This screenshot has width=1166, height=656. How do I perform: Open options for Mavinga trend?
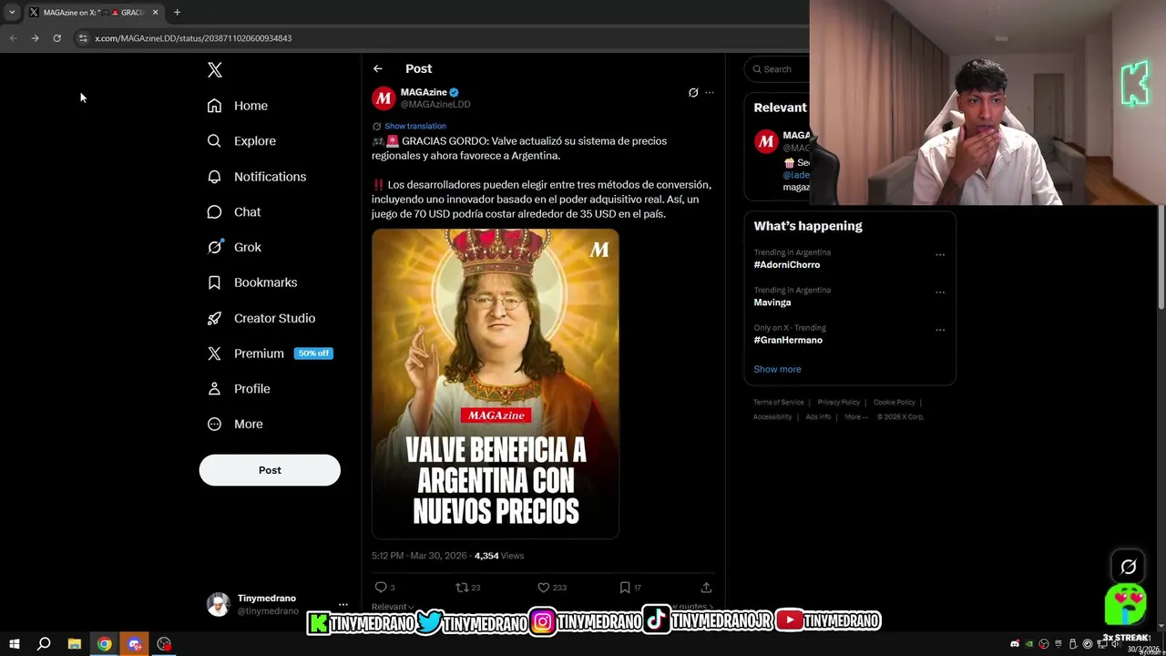click(x=940, y=292)
